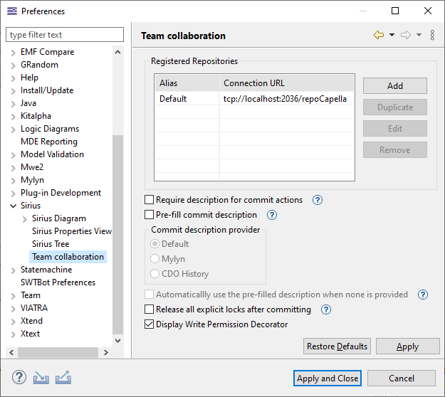This screenshot has width=445, height=397.
Task: Open help for Release all explicit locks
Action: (x=326, y=309)
